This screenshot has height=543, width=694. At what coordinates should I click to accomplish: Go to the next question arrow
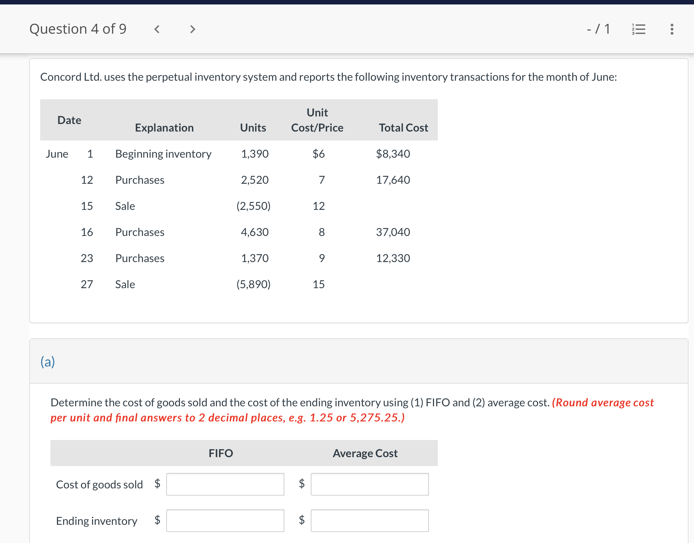[193, 29]
